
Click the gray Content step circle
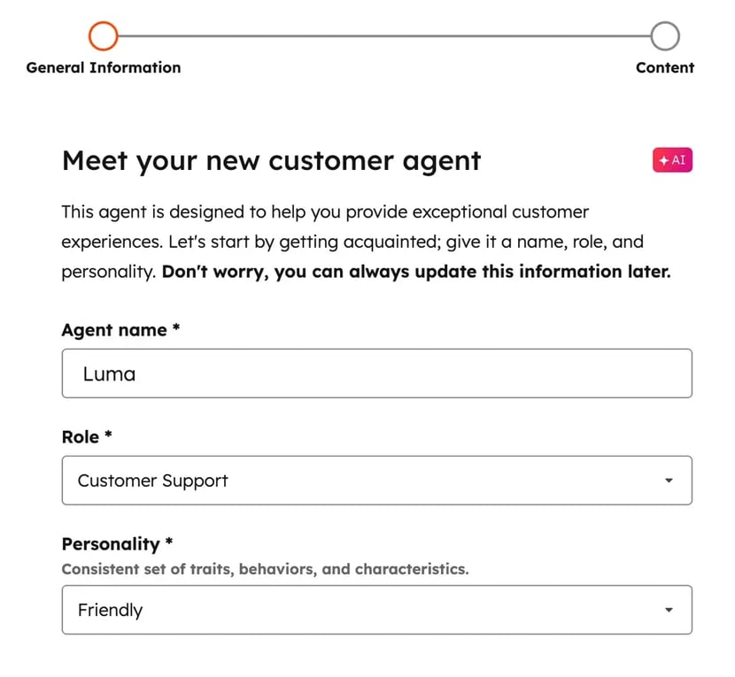[665, 36]
